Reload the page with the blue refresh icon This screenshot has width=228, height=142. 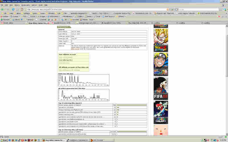coord(13,10)
